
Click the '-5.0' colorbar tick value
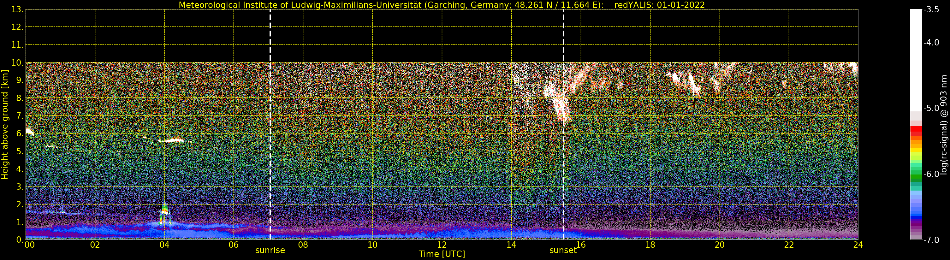point(931,108)
